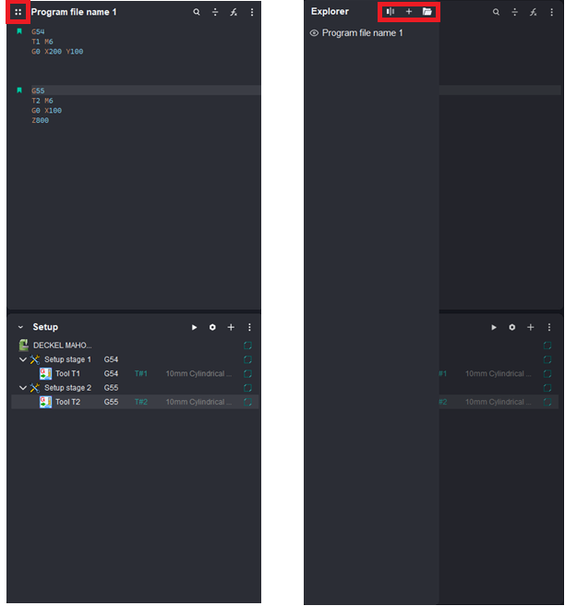Click the open folder icon in the Explorer header
Image resolution: width=565 pixels, height=606 pixels.
coord(427,12)
